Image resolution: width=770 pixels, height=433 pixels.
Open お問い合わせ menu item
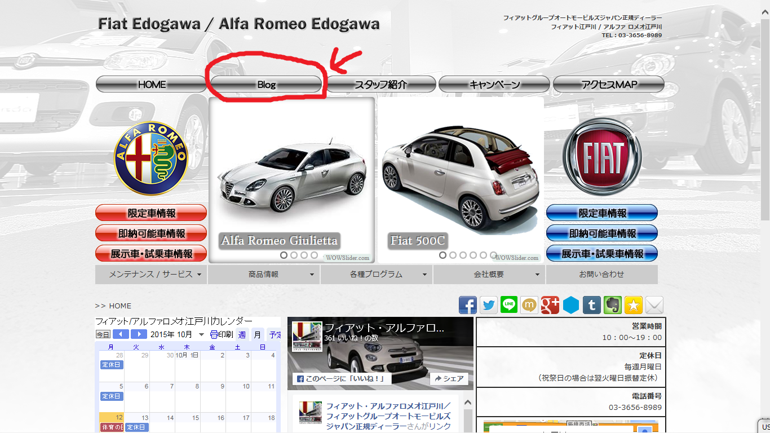pos(601,275)
